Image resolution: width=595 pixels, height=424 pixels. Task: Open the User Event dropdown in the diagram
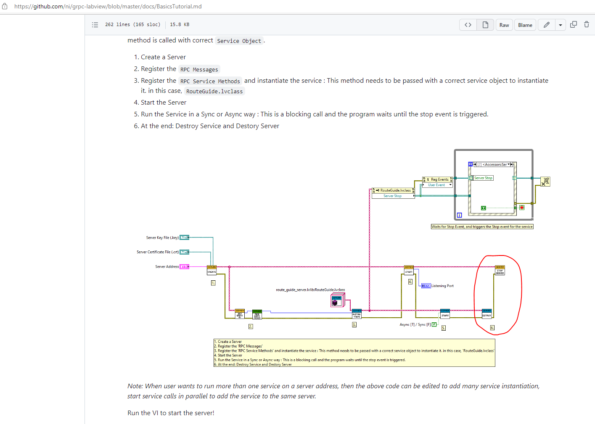(437, 185)
